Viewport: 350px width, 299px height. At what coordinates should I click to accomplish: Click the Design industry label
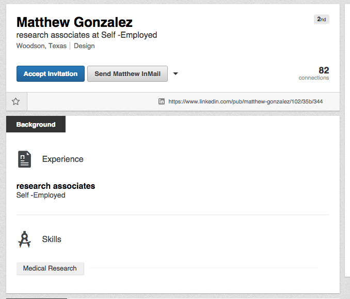[x=84, y=46]
